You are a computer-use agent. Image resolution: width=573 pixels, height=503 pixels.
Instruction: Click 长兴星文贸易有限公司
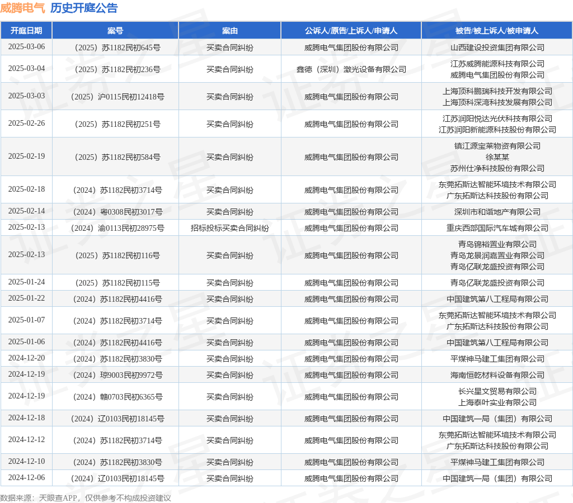click(497, 391)
